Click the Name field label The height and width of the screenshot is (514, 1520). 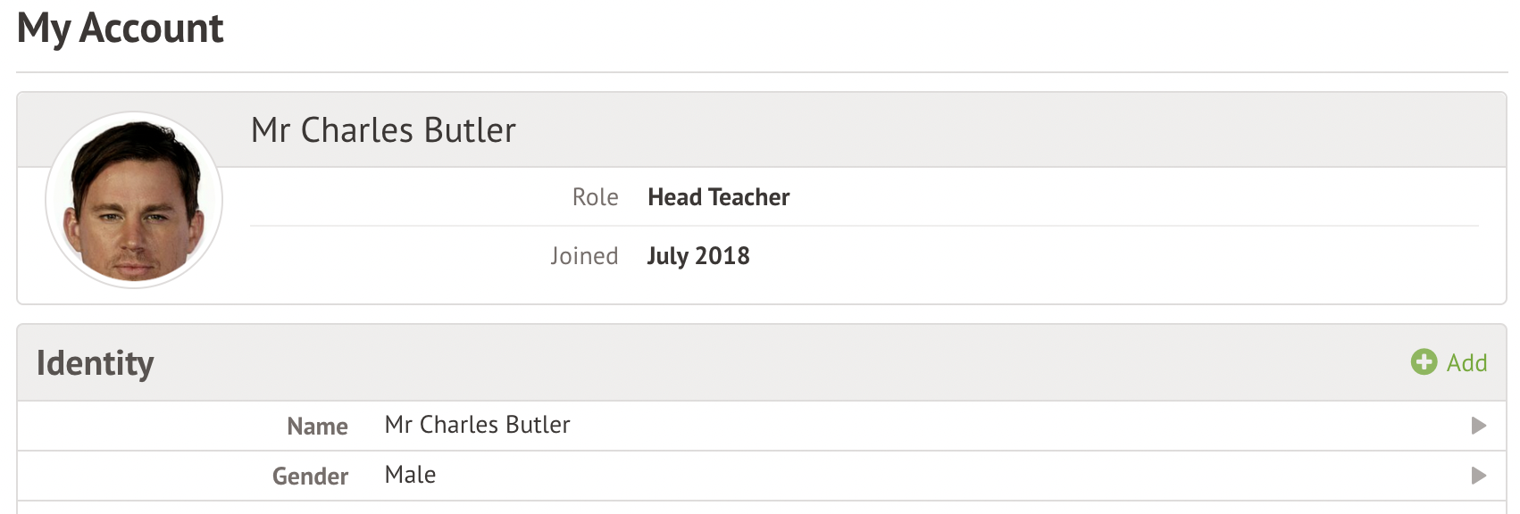(x=317, y=427)
